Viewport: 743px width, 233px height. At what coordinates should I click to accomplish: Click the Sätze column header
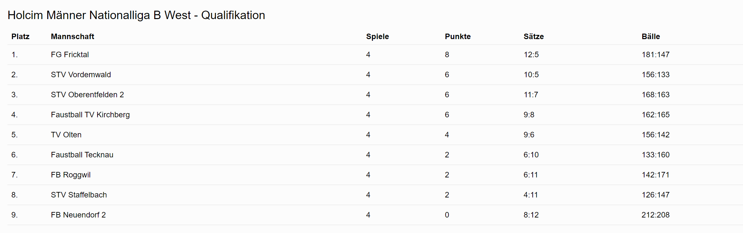pos(534,37)
